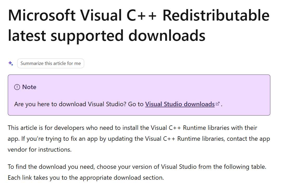This screenshot has width=287, height=188.
Task: Click the Note info icon
Action: click(17, 87)
